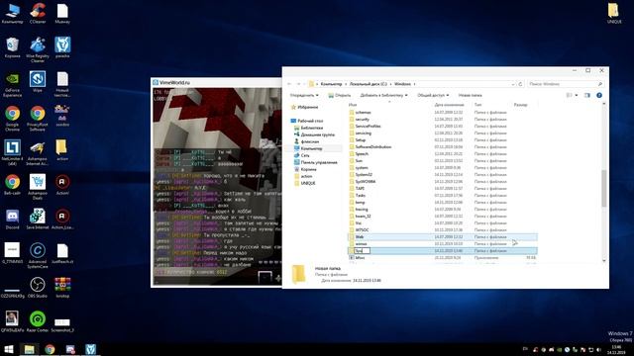Launch Advanced SystemCare from the desktop
Viewport: 634px width, 356px height.
click(38, 255)
